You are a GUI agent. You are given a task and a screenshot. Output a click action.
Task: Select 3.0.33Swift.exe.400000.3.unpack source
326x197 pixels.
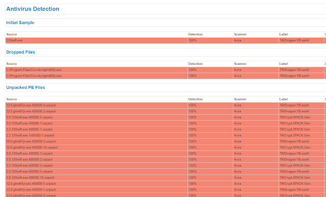pyautogui.click(x=96, y=154)
